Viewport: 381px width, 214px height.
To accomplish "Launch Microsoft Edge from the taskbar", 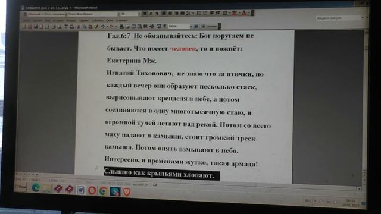I will [36, 188].
